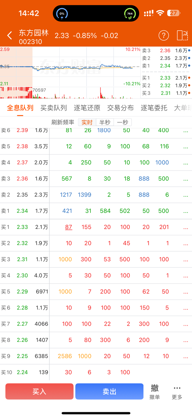
Task: Tap the top panel 买1 2.33 quote
Action: [166, 78]
